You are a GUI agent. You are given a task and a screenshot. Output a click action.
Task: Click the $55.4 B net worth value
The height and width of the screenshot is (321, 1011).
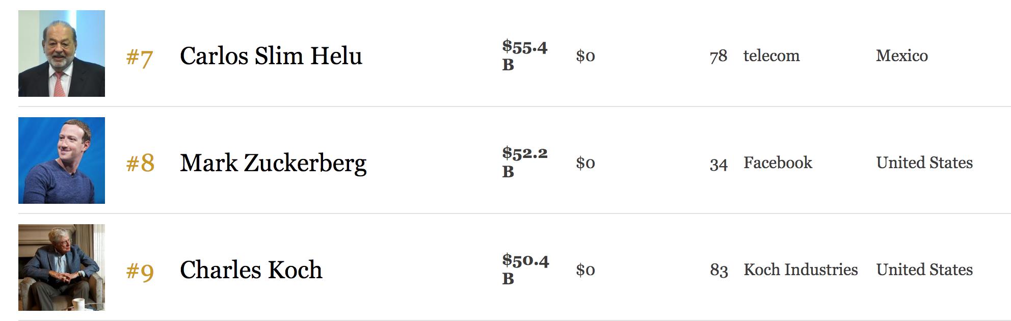[524, 55]
